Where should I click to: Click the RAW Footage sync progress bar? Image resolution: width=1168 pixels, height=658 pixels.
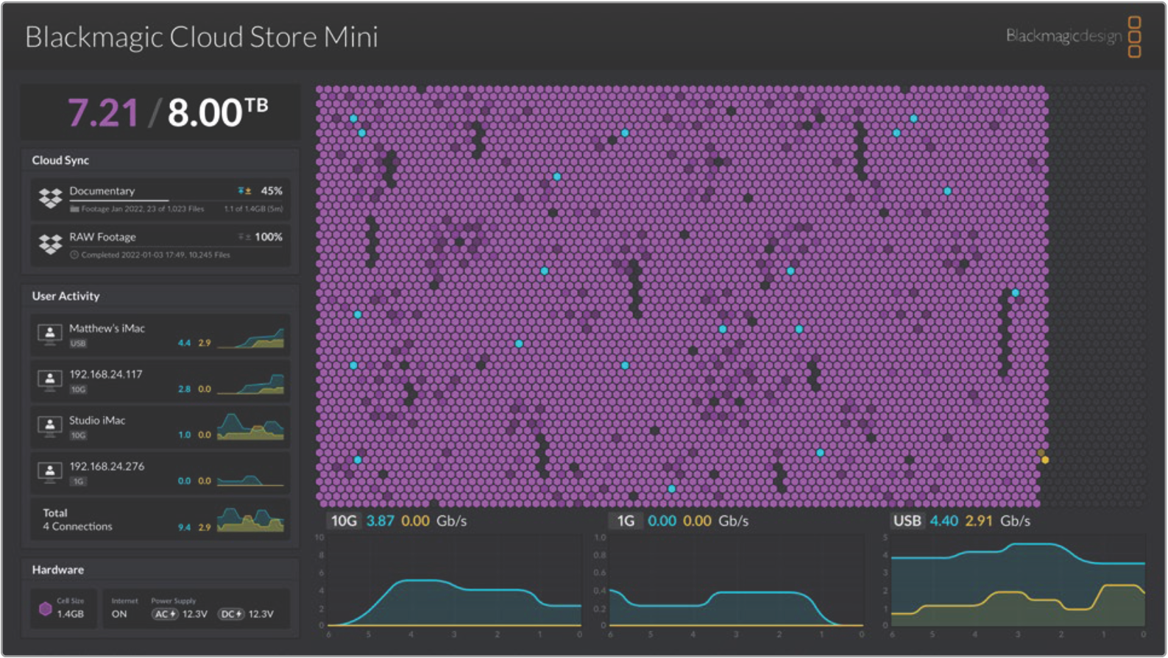(x=175, y=246)
